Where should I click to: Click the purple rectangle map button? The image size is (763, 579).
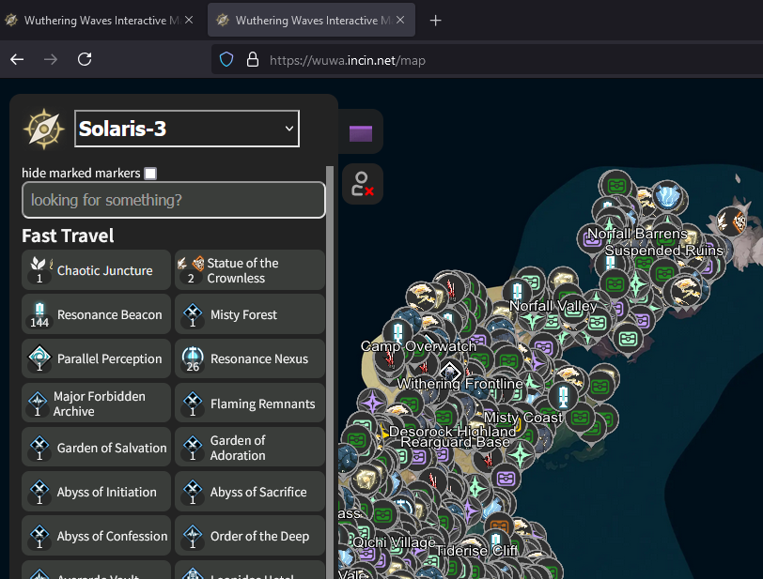click(361, 132)
